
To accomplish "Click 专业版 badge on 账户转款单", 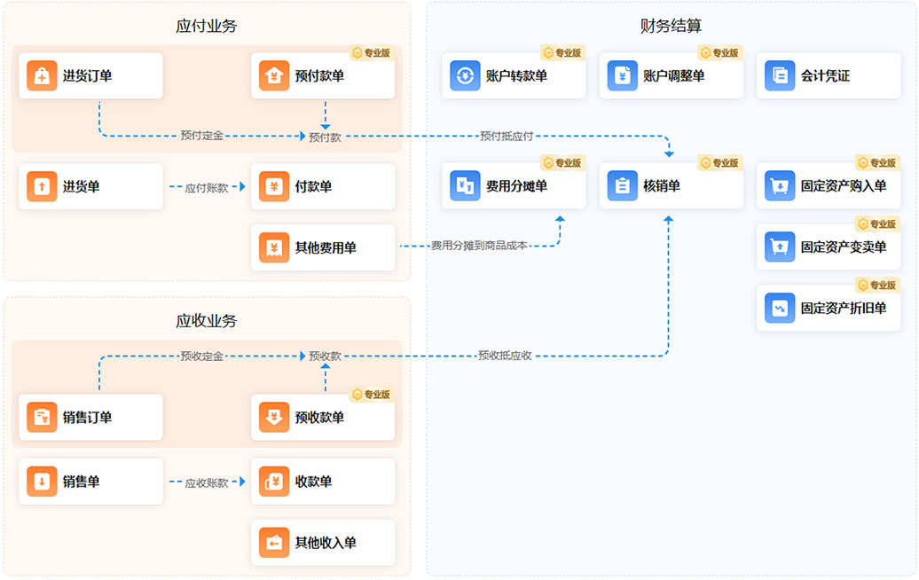I will point(562,52).
